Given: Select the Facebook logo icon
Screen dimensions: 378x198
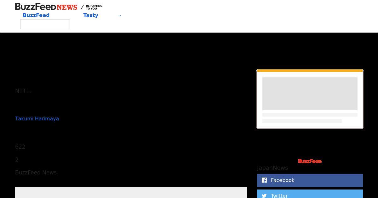Looking at the screenshot, I should coord(264,180).
